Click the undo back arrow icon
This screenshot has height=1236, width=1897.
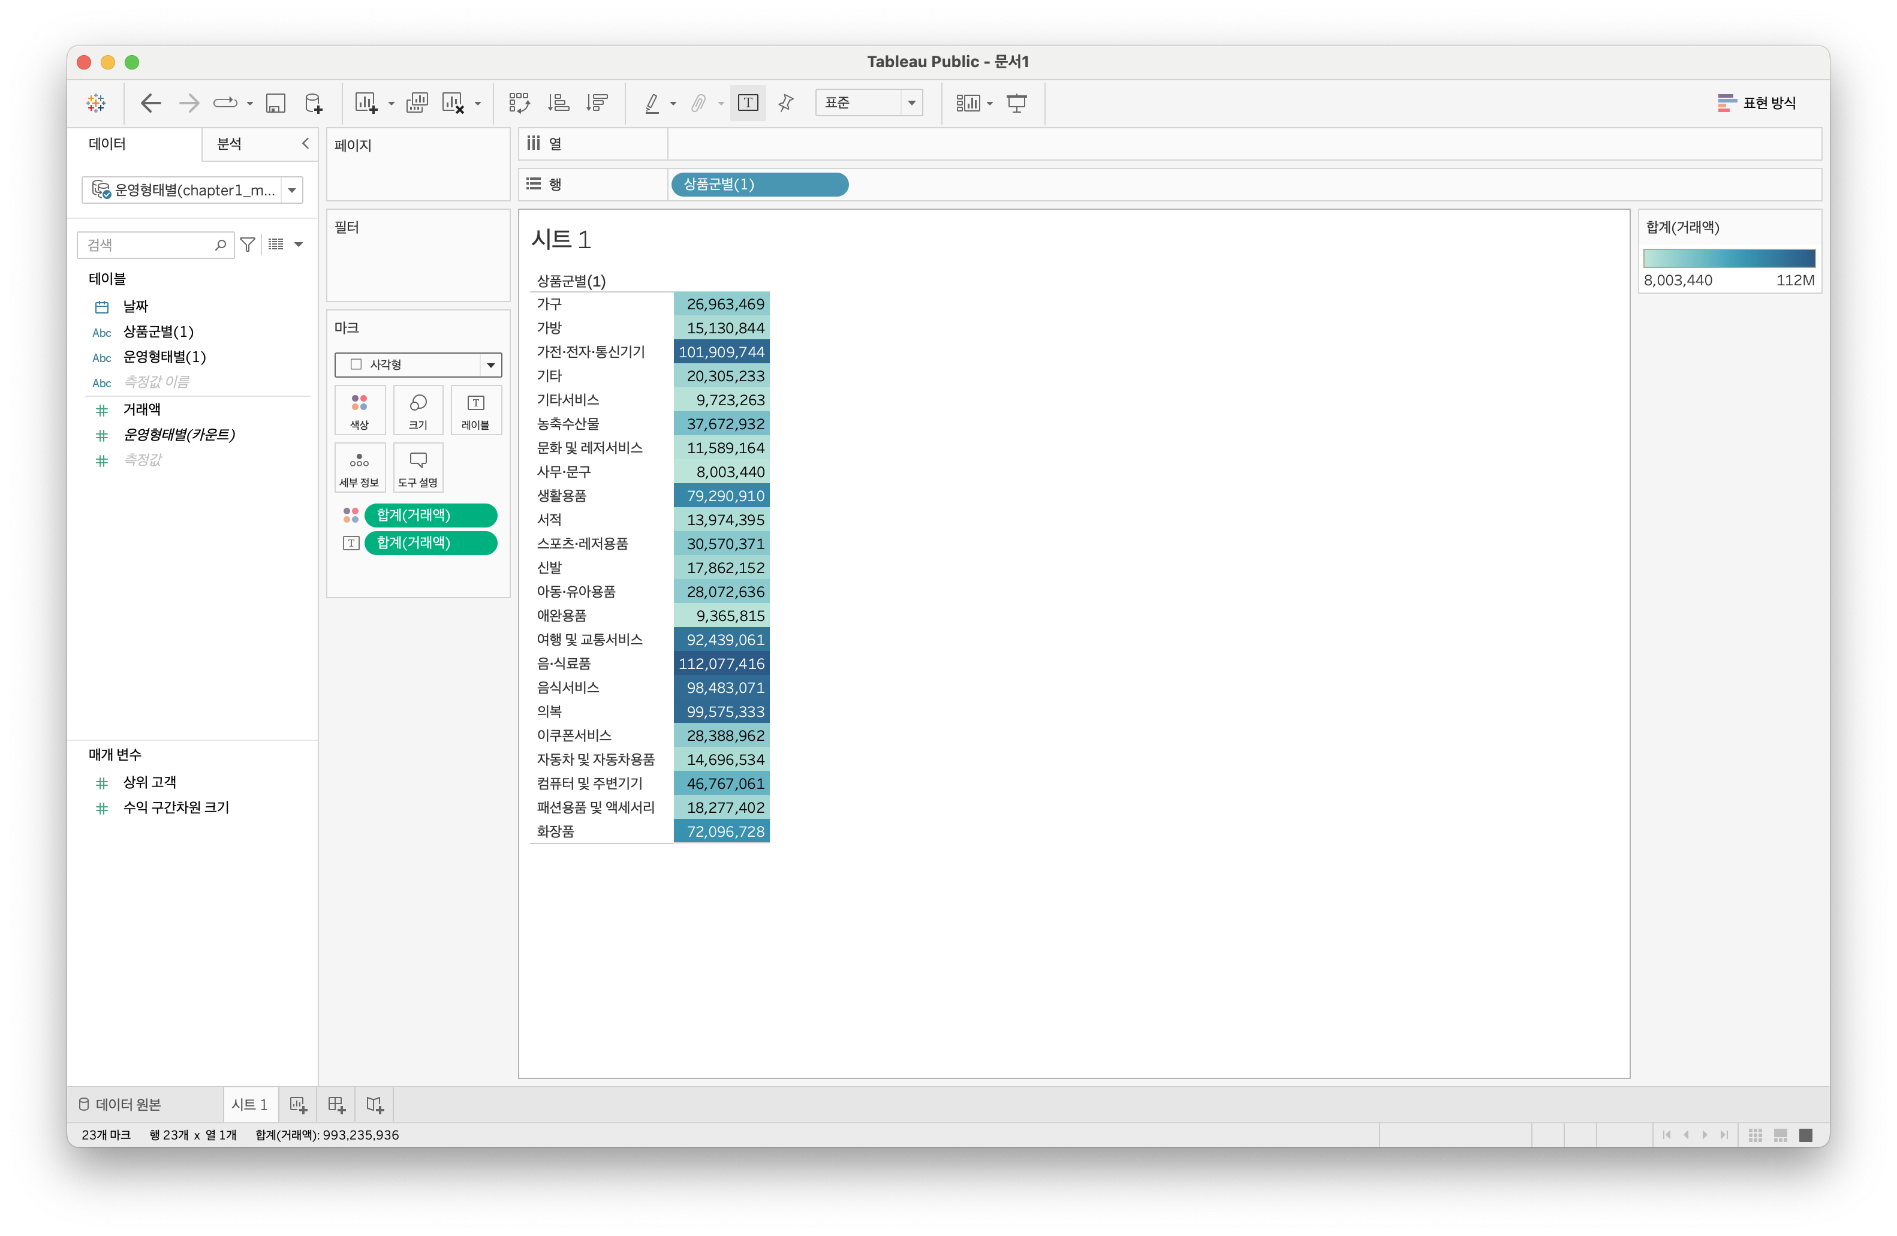[150, 103]
